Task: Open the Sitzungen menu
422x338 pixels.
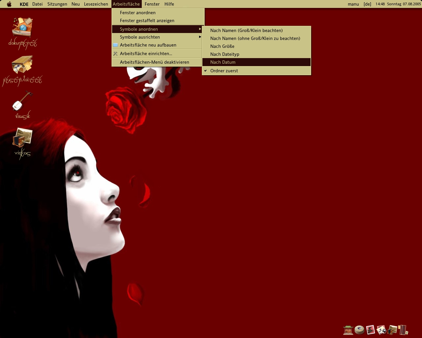Action: tap(57, 4)
